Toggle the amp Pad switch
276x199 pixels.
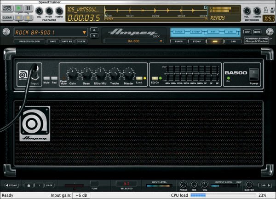coord(54,78)
